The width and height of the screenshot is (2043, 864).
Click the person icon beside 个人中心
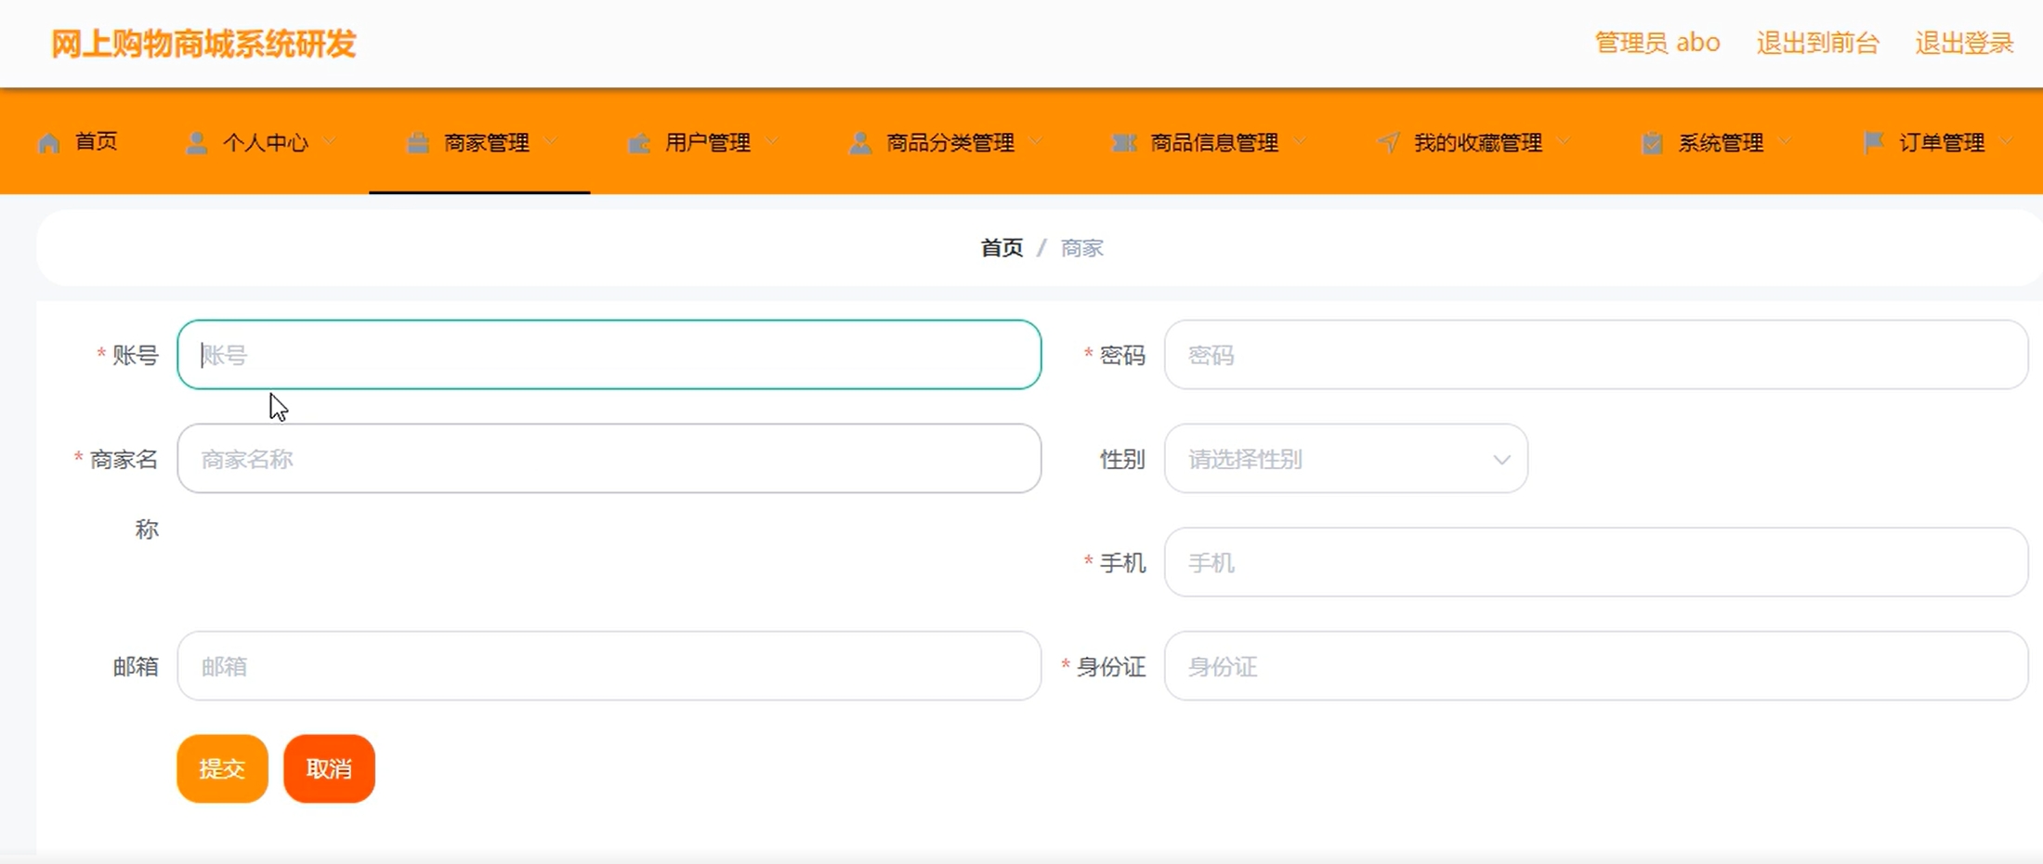coord(196,142)
